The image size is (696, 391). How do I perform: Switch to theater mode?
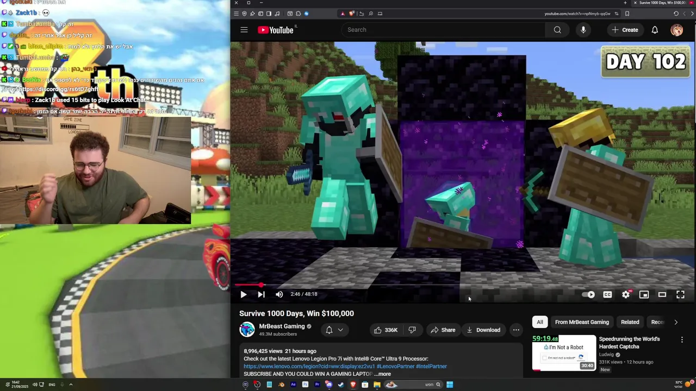tap(662, 294)
